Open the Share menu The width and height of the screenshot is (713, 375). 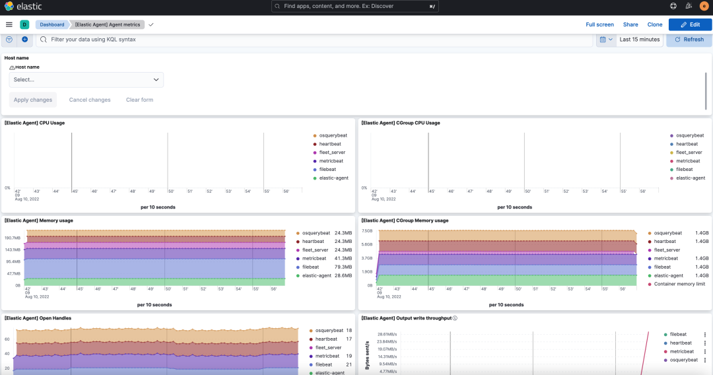pos(630,24)
